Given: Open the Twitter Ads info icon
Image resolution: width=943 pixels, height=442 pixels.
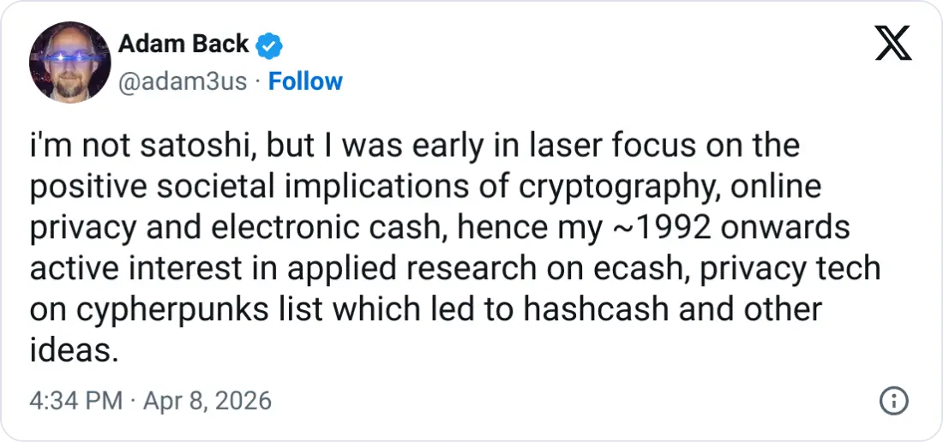Looking at the screenshot, I should [894, 400].
